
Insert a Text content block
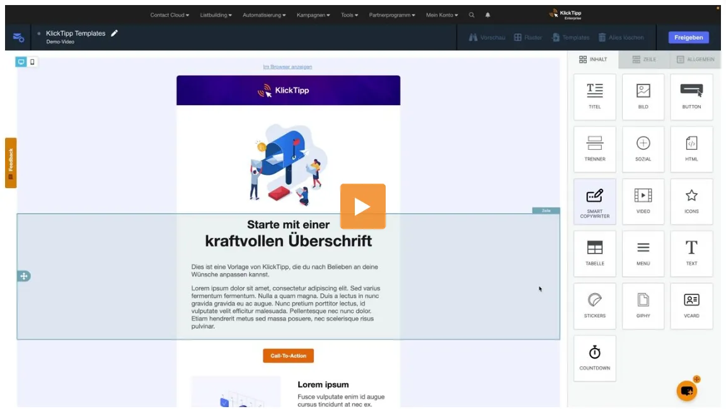point(691,254)
